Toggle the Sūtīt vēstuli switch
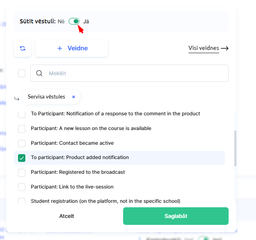 (x=74, y=21)
